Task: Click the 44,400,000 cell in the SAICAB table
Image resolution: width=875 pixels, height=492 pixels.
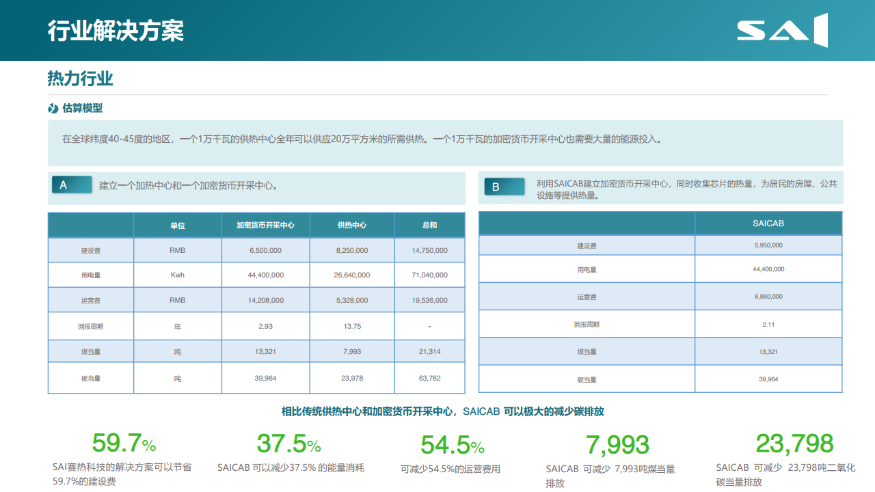Action: click(768, 269)
